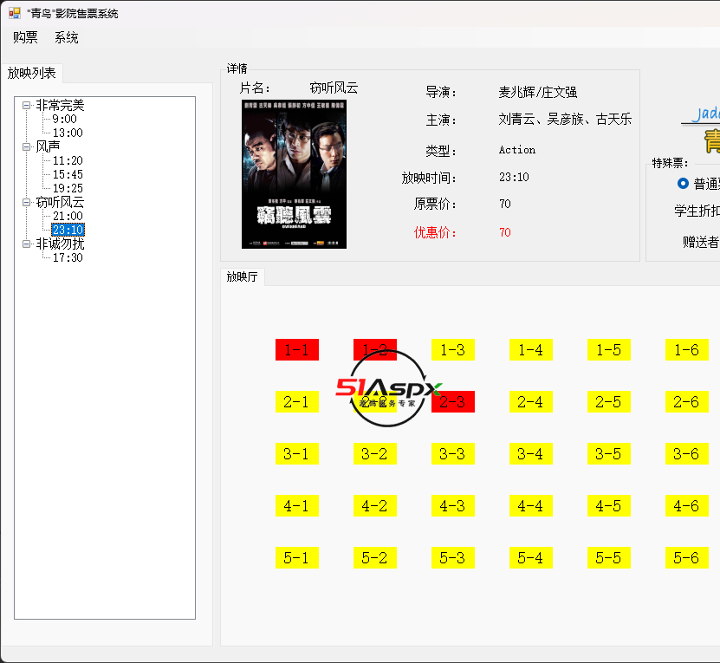Click the application icon in title bar
Screen dimensions: 720x663
coord(15,13)
